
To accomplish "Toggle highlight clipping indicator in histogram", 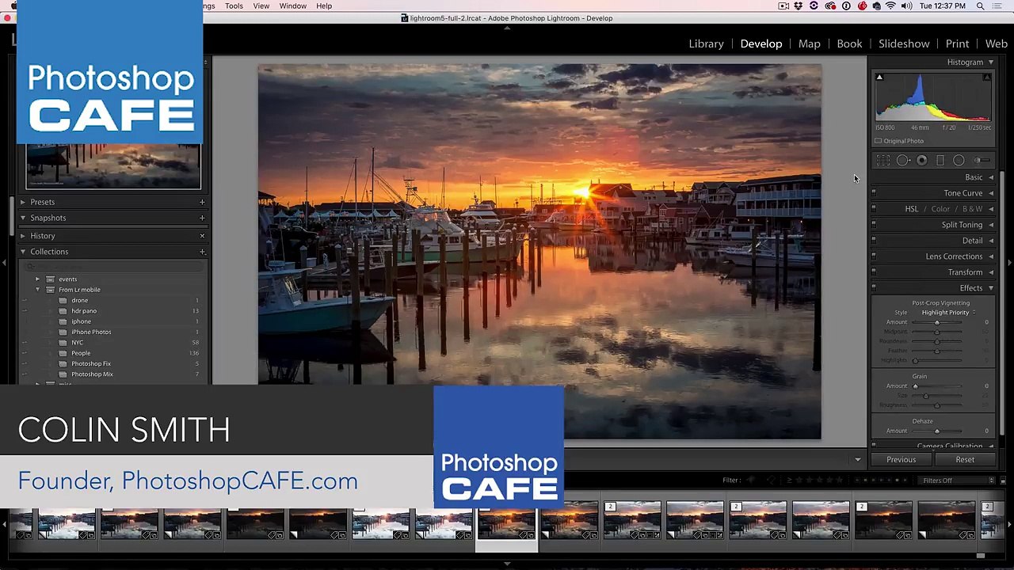I will coord(986,77).
